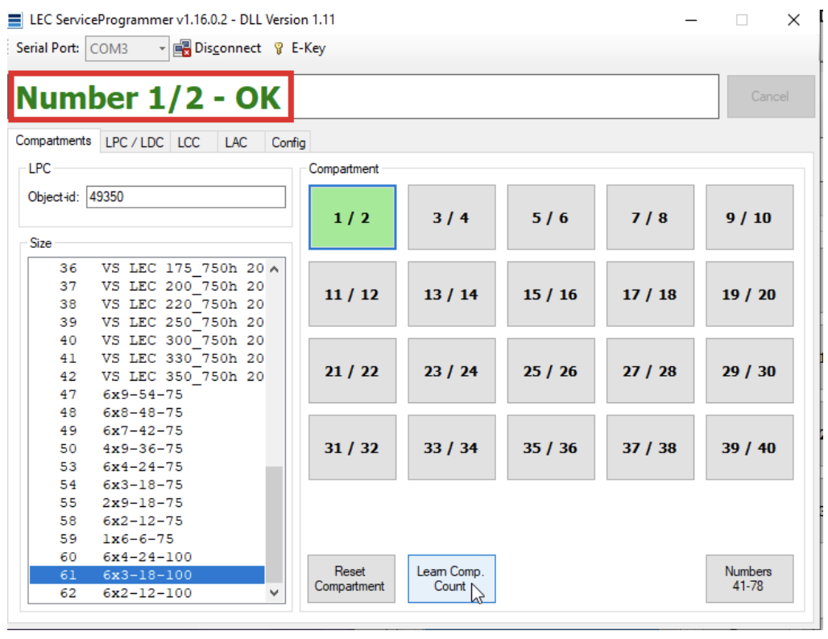Select compartment 1 / 2
Screen dimensions: 828x639
click(352, 217)
